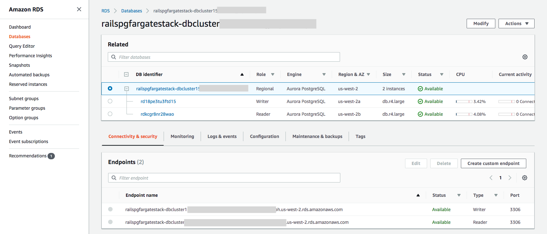
Task: Click the Modify button
Action: [481, 24]
